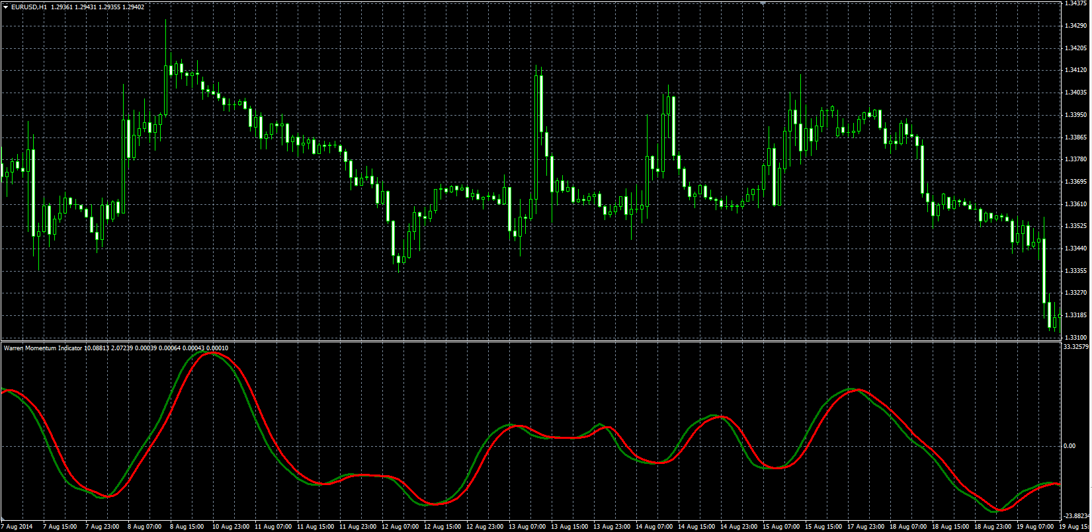Viewport: 1092px width, 532px height.
Task: Click the 1.33270 price scale label
Action: click(x=1075, y=293)
